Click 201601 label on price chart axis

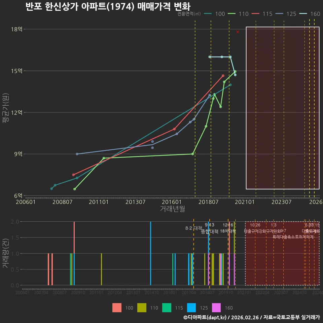pos(172,202)
